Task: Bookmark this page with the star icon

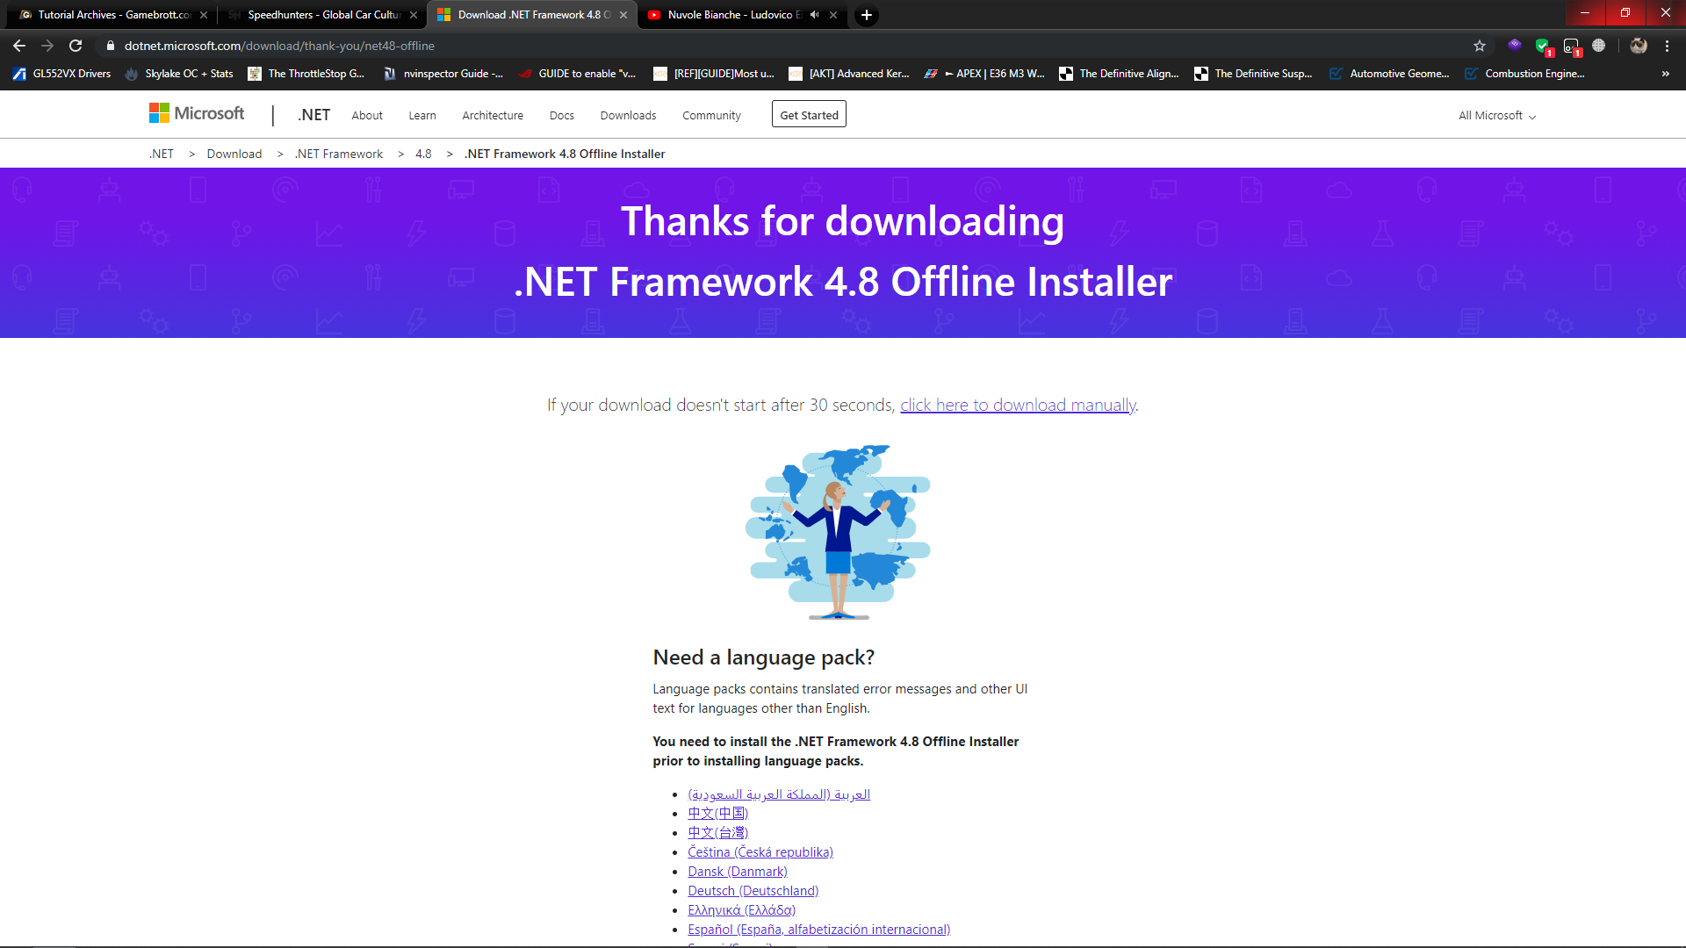Action: [x=1480, y=46]
